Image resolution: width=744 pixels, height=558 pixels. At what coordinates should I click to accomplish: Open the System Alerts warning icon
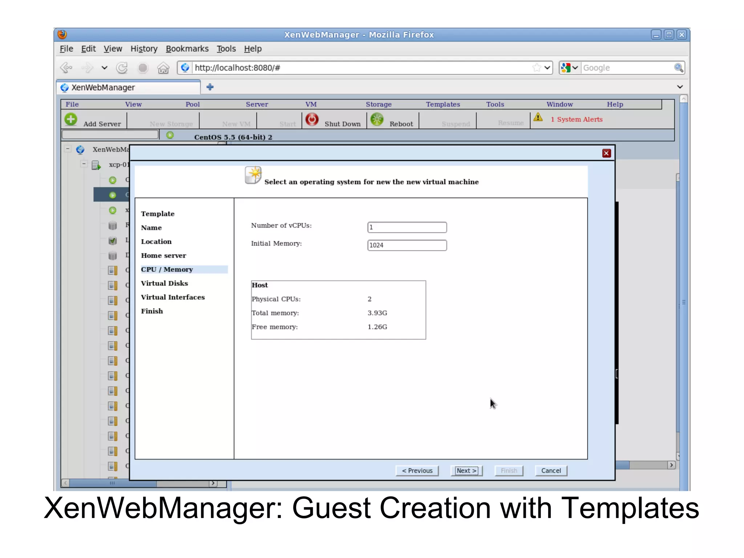coord(538,117)
